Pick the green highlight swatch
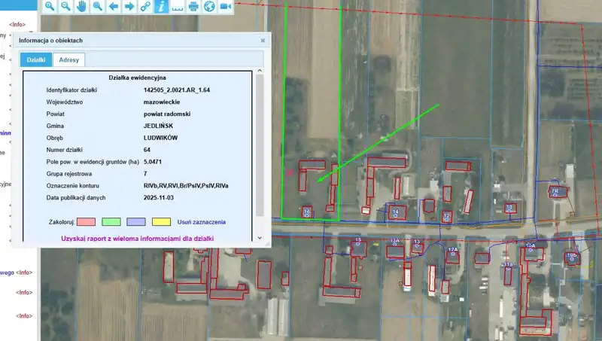 111,222
